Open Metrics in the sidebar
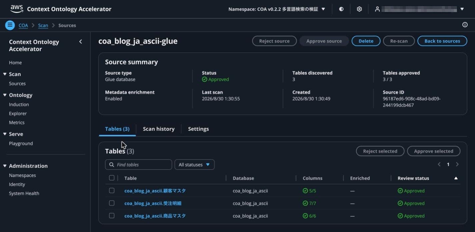Screen dimensions: 475x232 tap(17, 122)
